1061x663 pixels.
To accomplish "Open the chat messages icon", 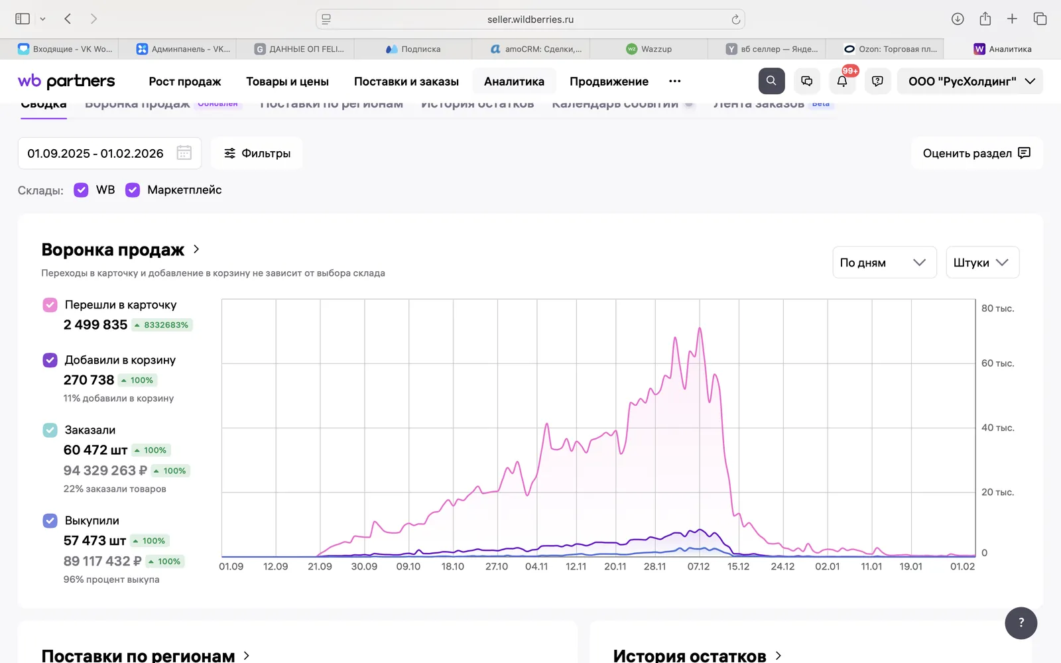I will pos(807,81).
